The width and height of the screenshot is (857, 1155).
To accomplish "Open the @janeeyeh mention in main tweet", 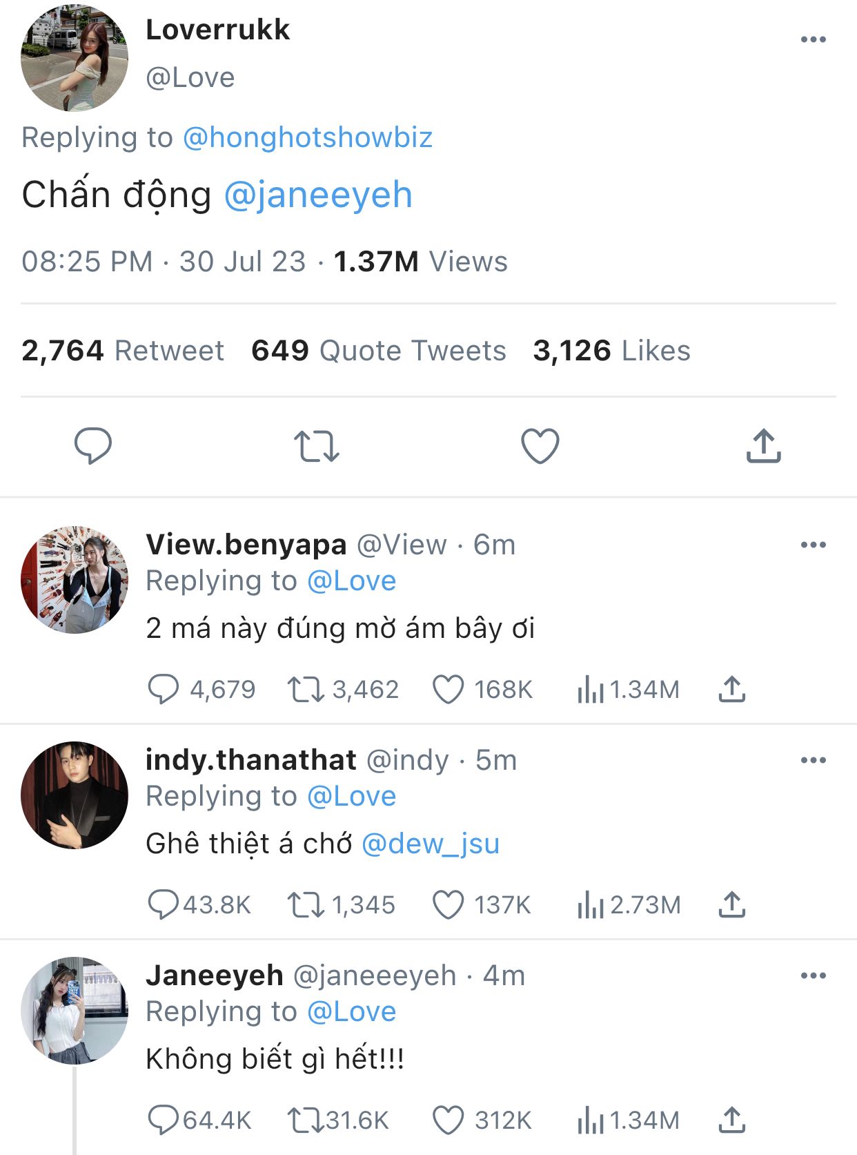I will tap(318, 195).
